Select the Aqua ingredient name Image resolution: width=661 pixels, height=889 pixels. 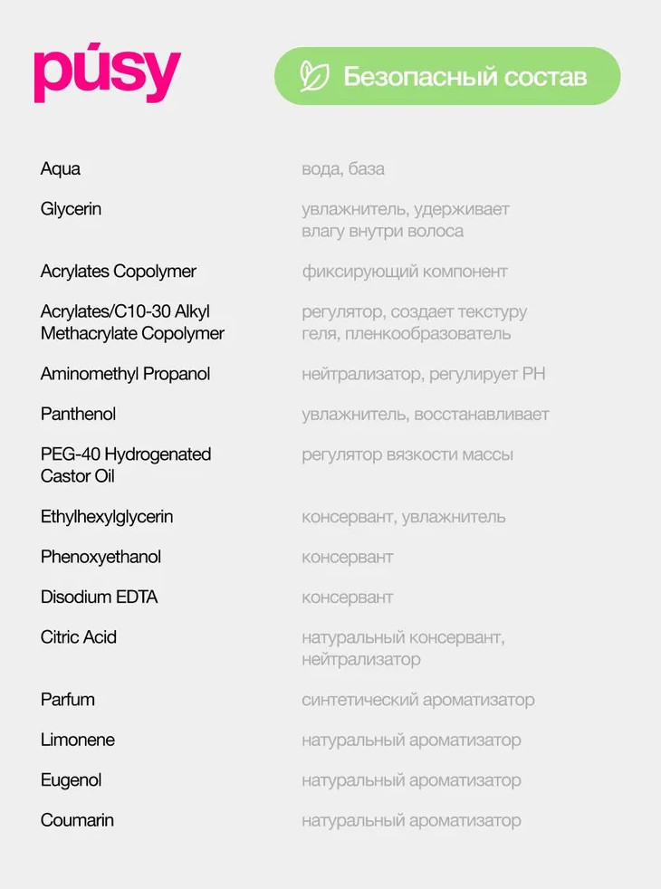[x=61, y=169]
